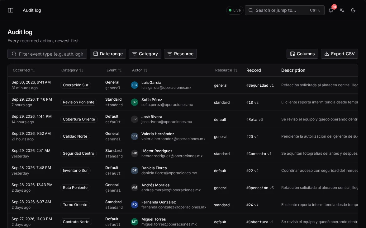Click the Inventario Sur category tag
Image resolution: width=366 pixels, height=228 pixels.
coord(75,171)
